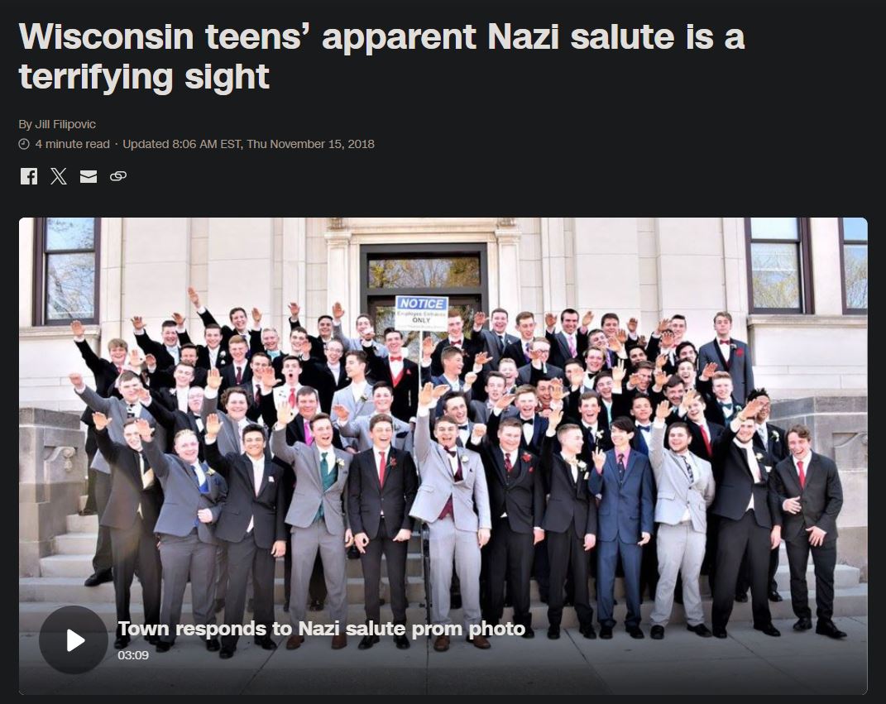Click the updated November 15, 2018 timestamp
Viewport: 886px width, 704px height.
tap(249, 144)
